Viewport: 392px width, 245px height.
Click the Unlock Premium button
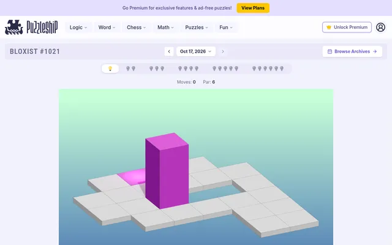[347, 27]
